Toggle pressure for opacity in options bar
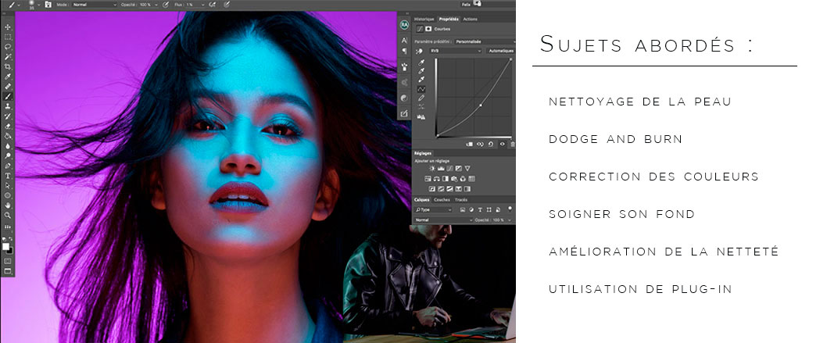 tap(165, 5)
